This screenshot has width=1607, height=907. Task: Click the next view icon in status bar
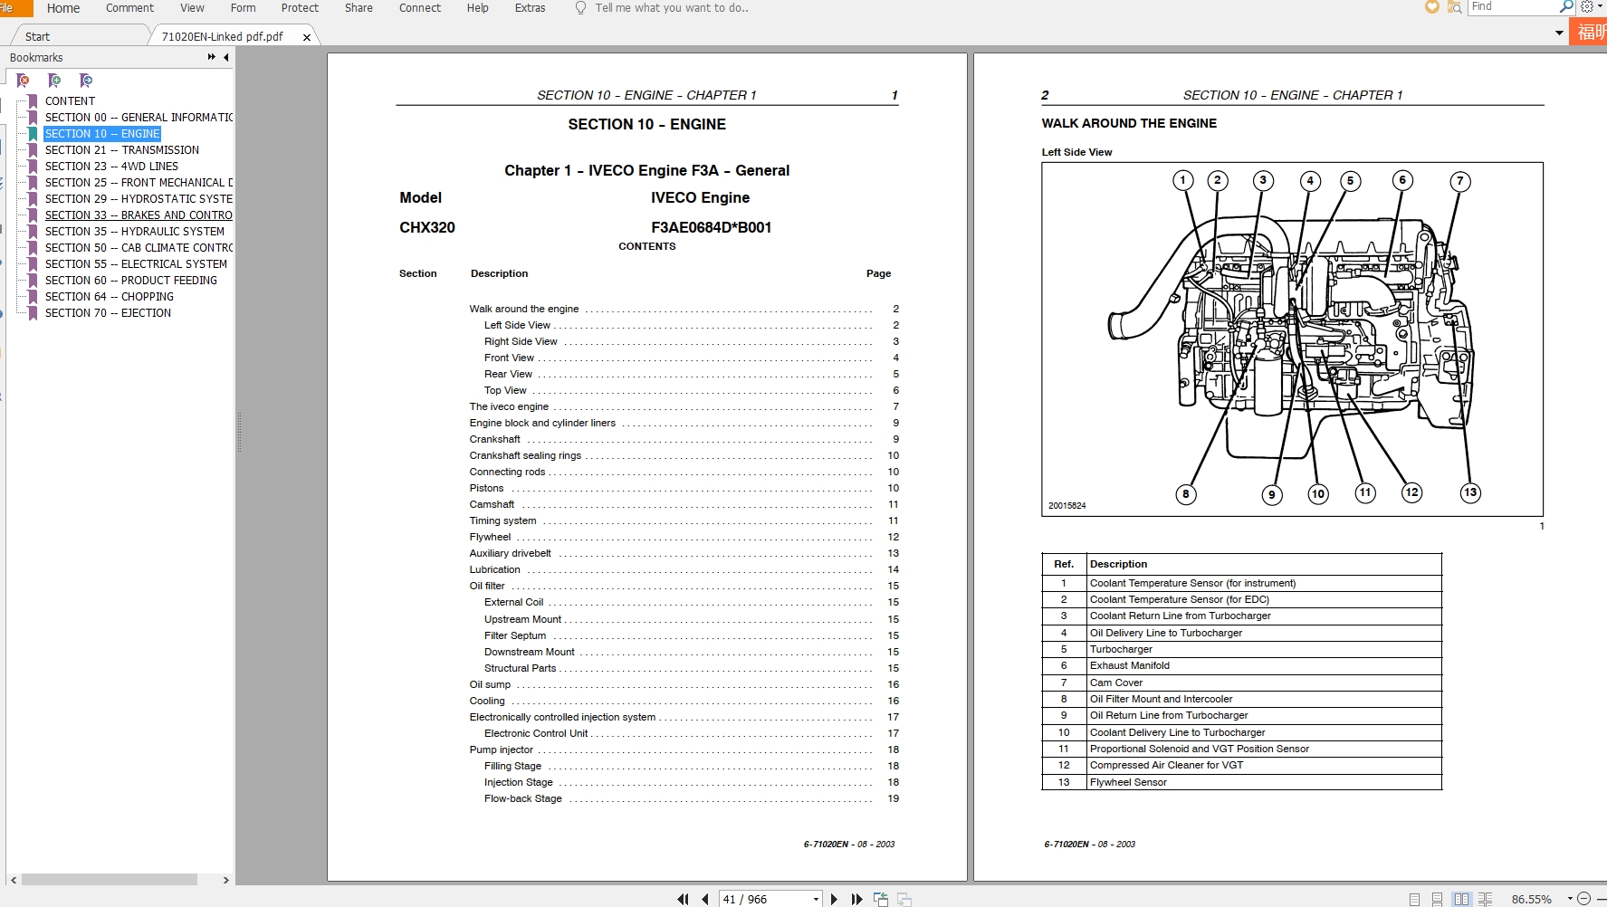(x=904, y=899)
